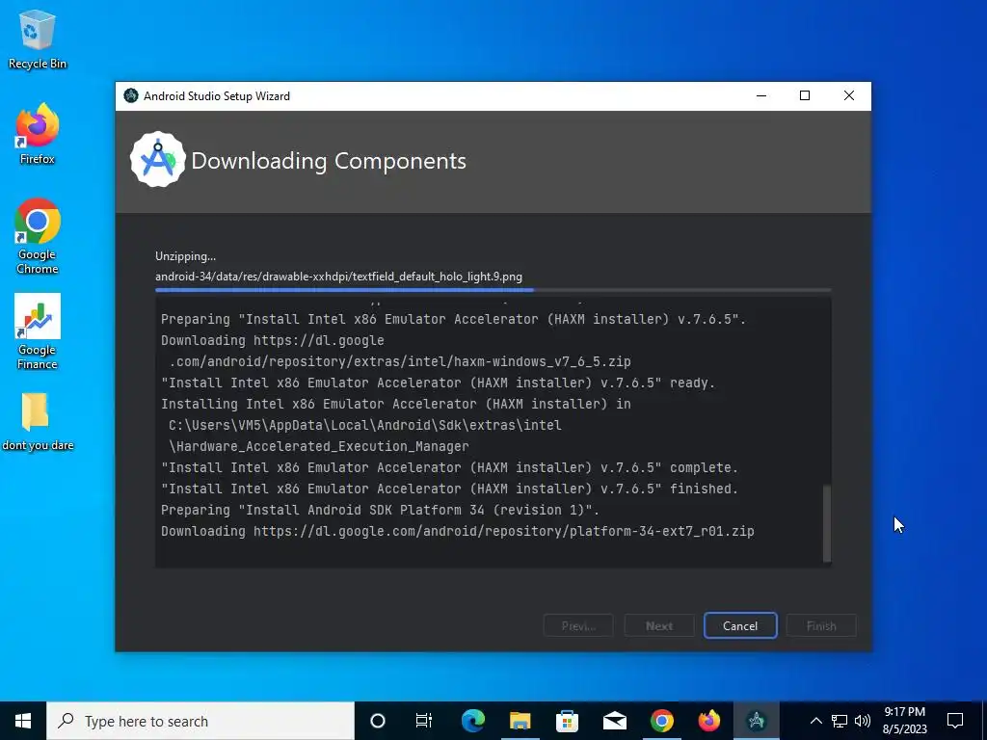987x740 pixels.
Task: Open Microsoft Store from taskbar
Action: click(567, 721)
